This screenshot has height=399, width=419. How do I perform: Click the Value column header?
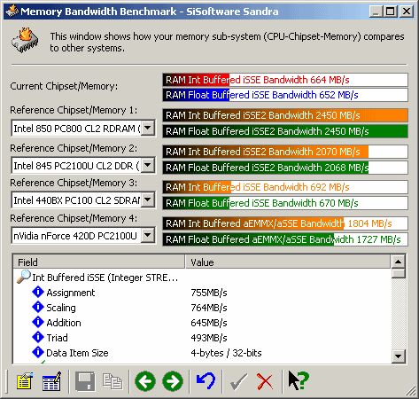(288, 262)
